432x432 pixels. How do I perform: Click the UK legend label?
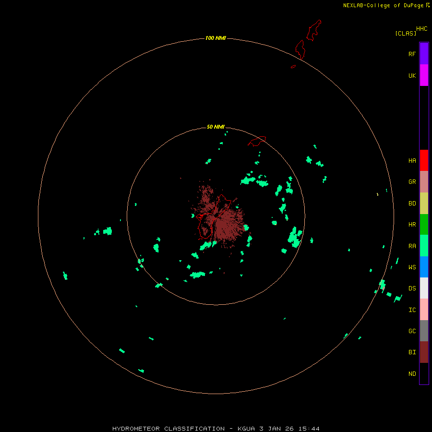click(x=412, y=75)
